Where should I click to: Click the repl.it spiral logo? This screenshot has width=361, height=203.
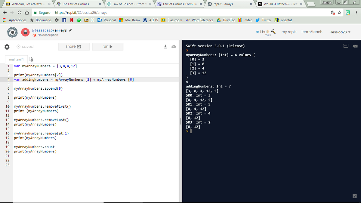[x=12, y=32]
